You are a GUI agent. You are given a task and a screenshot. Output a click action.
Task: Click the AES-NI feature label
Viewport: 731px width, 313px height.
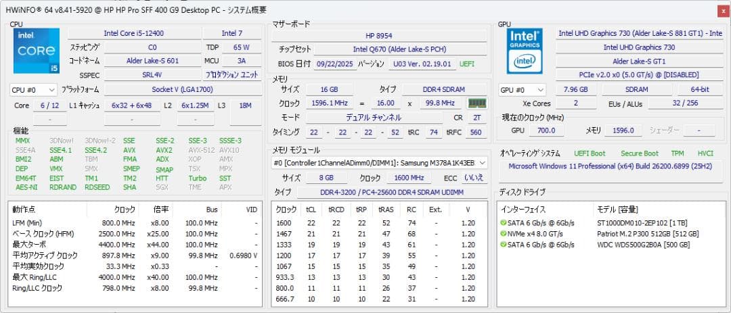coord(26,187)
